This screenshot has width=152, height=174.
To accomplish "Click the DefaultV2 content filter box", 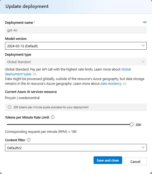I will click(x=76, y=148).
